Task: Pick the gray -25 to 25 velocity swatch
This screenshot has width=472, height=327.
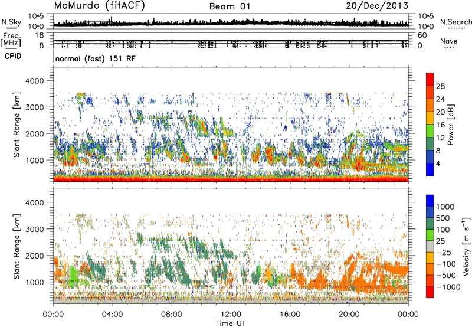Action: point(430,247)
